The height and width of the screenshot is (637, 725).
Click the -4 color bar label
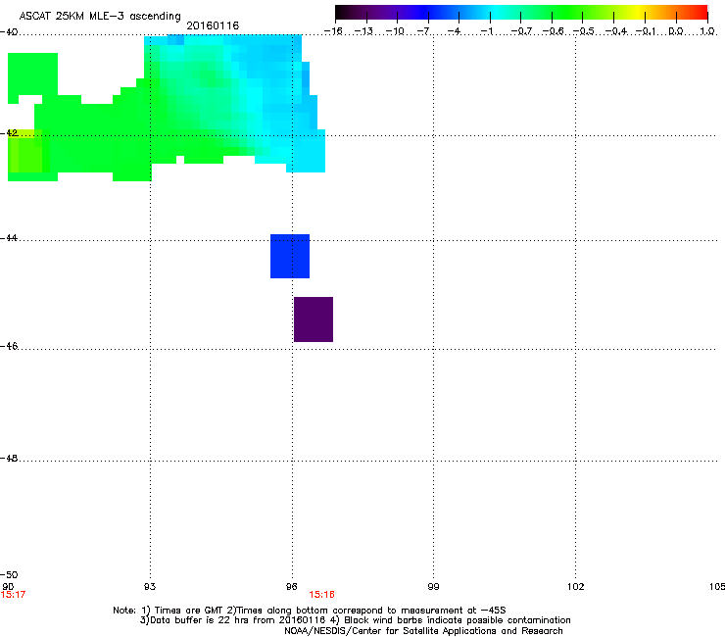tap(455, 31)
